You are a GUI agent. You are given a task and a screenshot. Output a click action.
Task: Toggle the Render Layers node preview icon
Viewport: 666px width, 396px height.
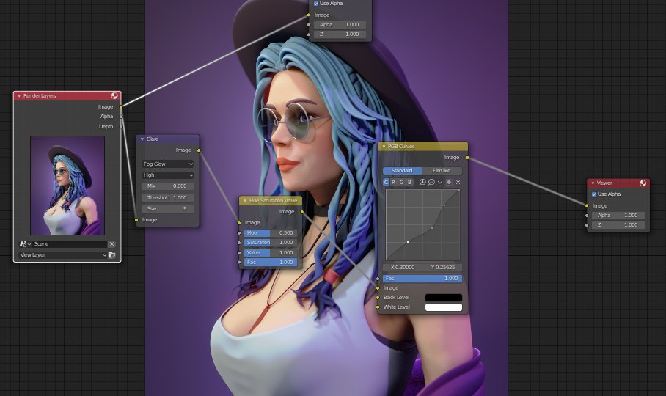pos(114,95)
